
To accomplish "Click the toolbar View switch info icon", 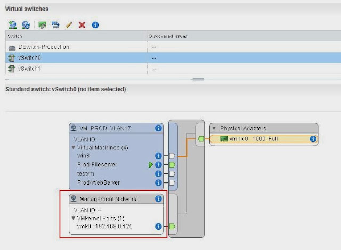I will tap(95, 25).
